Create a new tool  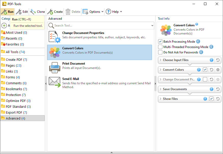pos(55,12)
